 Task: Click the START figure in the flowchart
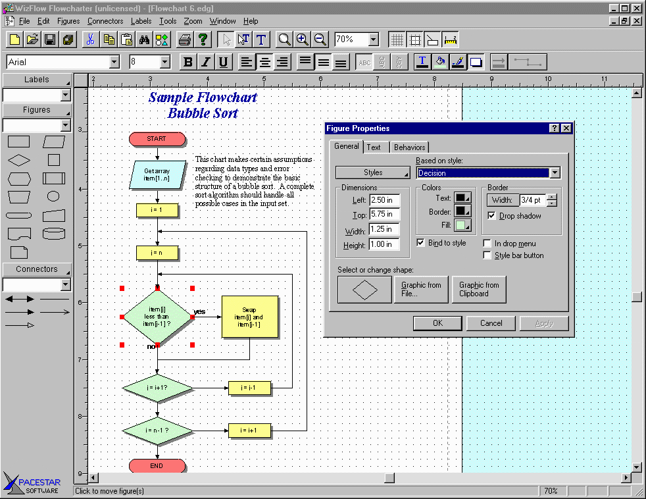click(157, 139)
